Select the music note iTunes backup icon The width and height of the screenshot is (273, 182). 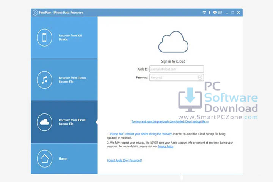(44, 80)
